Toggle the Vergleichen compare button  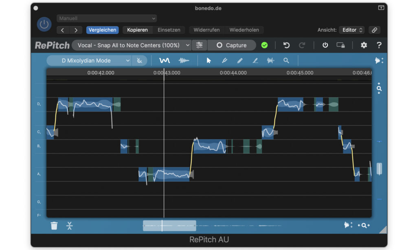click(x=102, y=30)
